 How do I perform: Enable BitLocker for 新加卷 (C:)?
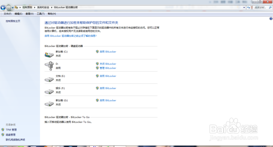pyautogui.click(x=108, y=52)
